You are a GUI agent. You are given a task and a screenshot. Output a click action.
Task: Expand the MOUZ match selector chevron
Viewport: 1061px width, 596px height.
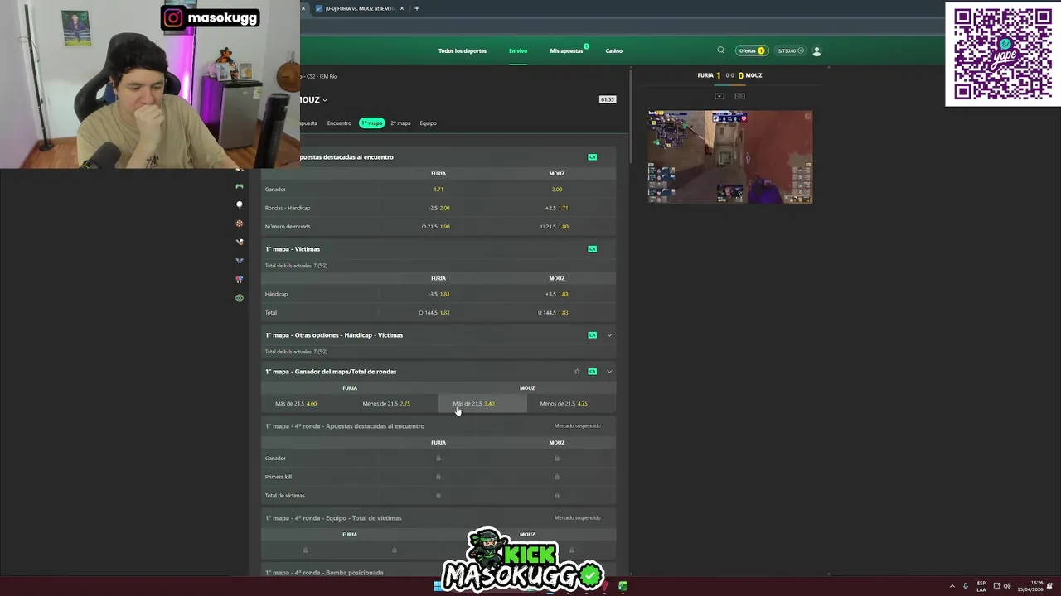pos(325,100)
